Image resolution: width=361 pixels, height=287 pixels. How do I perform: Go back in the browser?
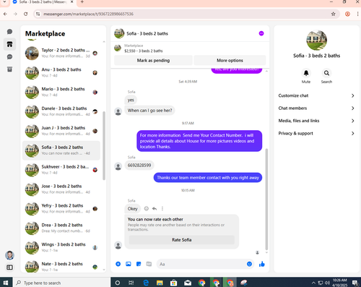click(x=5, y=14)
